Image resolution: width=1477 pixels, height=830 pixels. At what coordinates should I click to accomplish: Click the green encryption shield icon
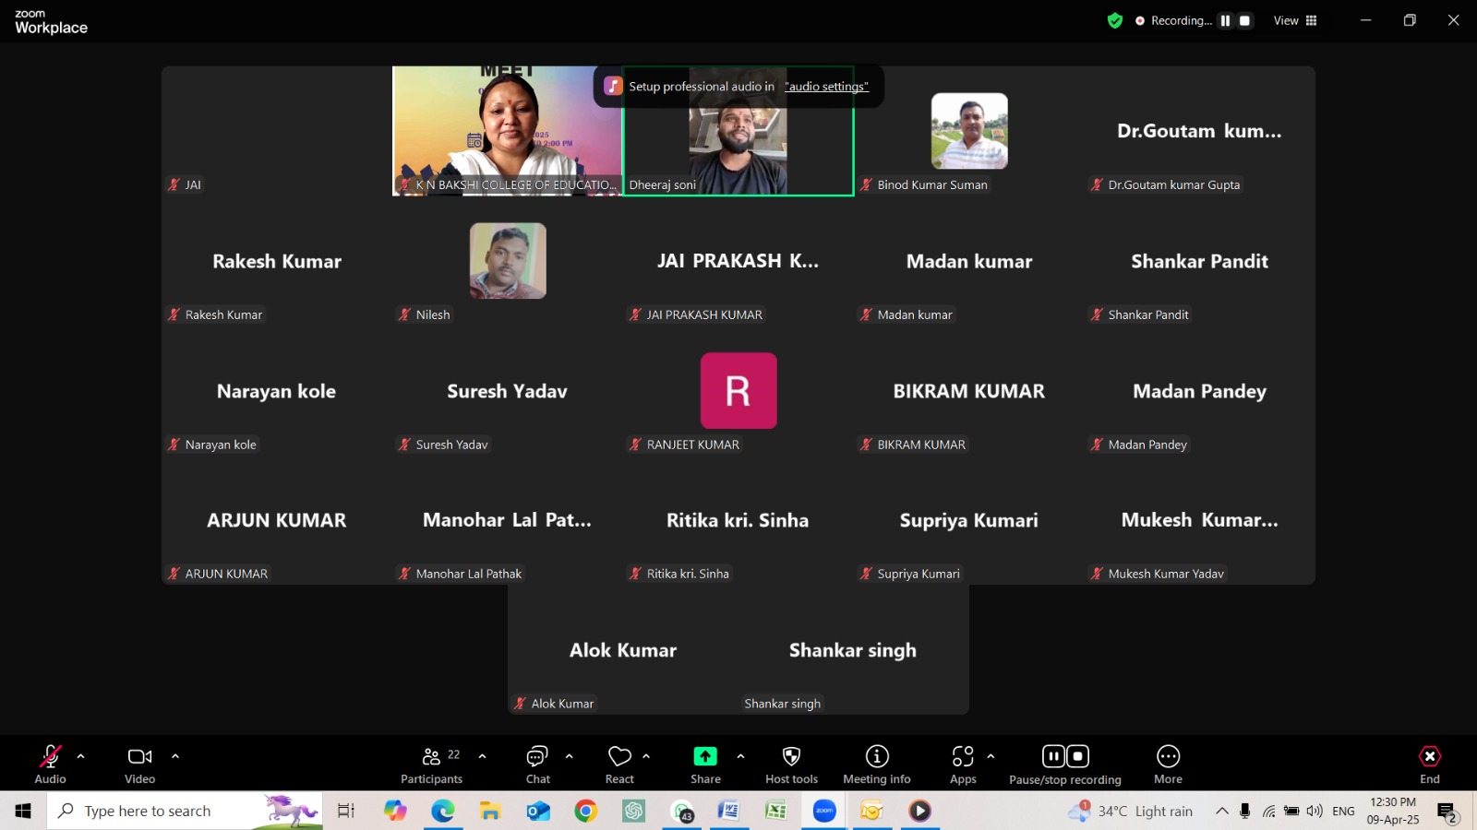click(x=1115, y=20)
